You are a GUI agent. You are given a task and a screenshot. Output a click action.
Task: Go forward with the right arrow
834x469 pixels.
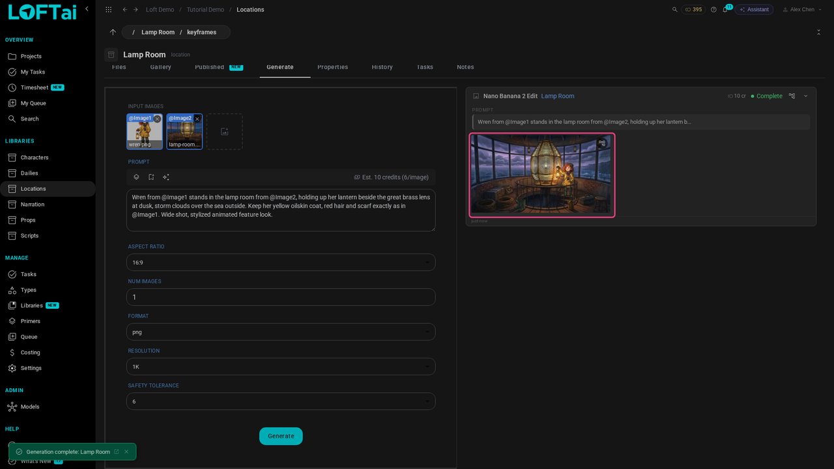coord(136,10)
